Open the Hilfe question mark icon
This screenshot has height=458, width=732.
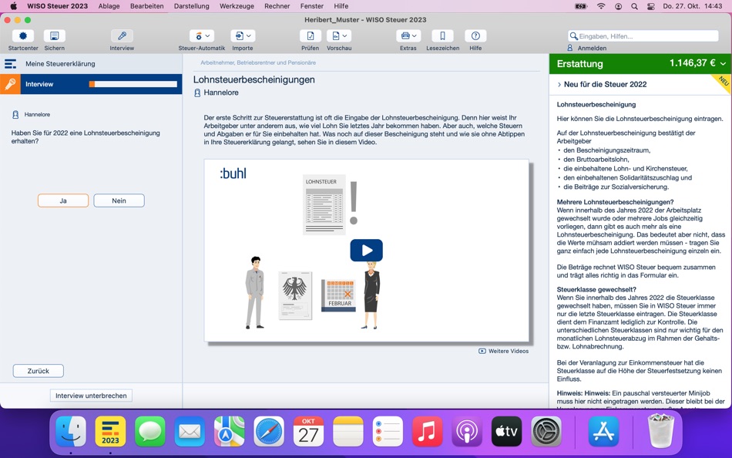(x=475, y=36)
